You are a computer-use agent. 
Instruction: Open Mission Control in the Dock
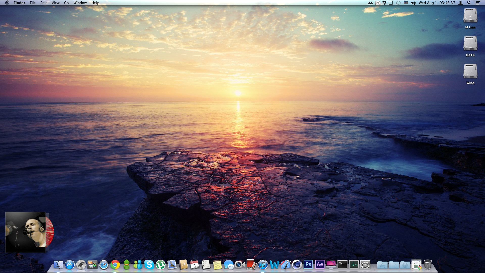coord(92,265)
